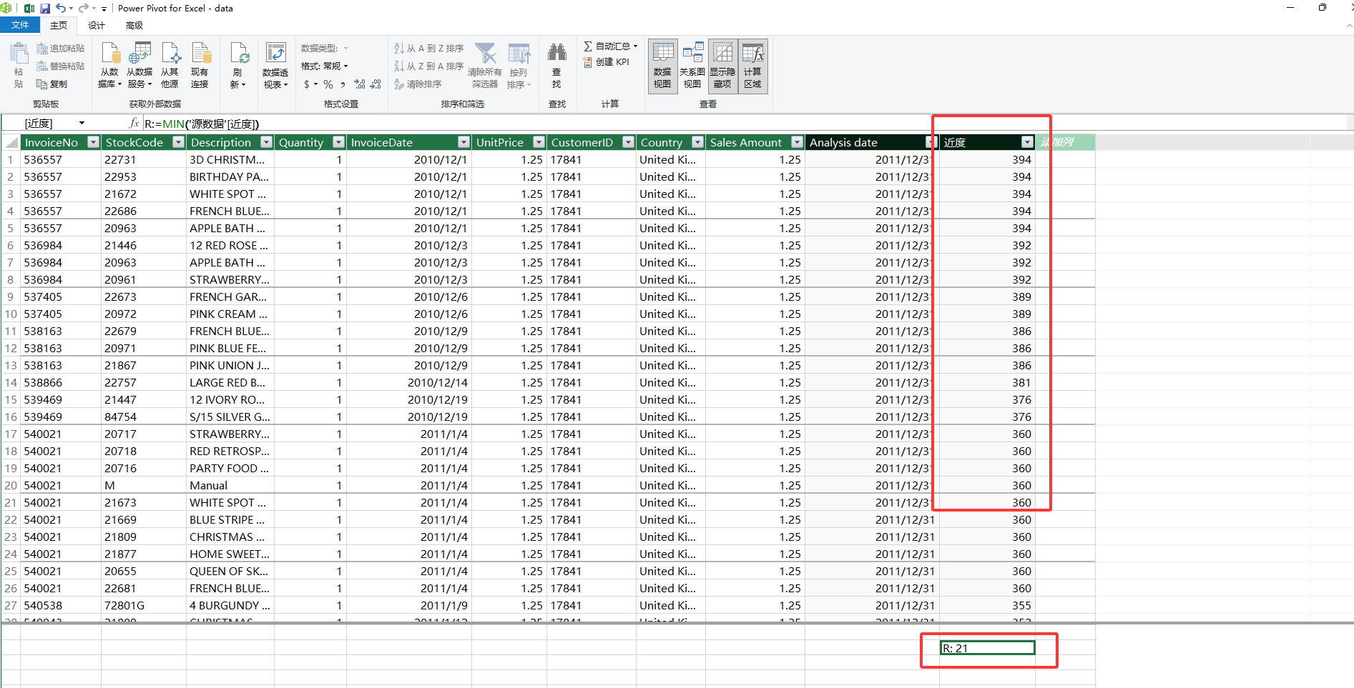1354x688 pixels.
Task: Open the Country column filter dropdown
Action: coord(697,142)
